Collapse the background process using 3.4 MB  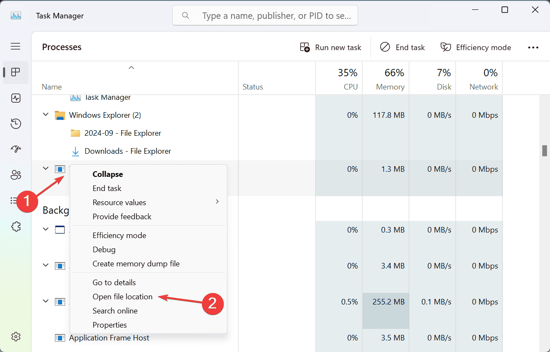point(45,265)
